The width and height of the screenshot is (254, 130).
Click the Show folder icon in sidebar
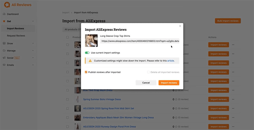4,44
